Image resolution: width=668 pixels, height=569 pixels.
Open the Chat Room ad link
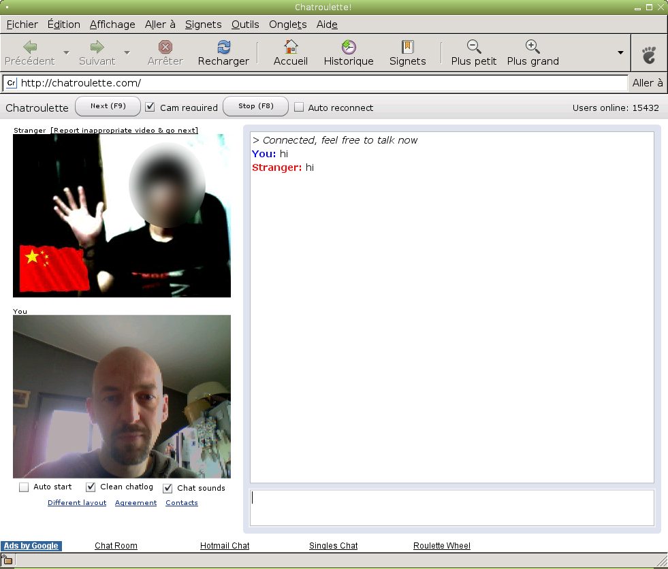(116, 546)
